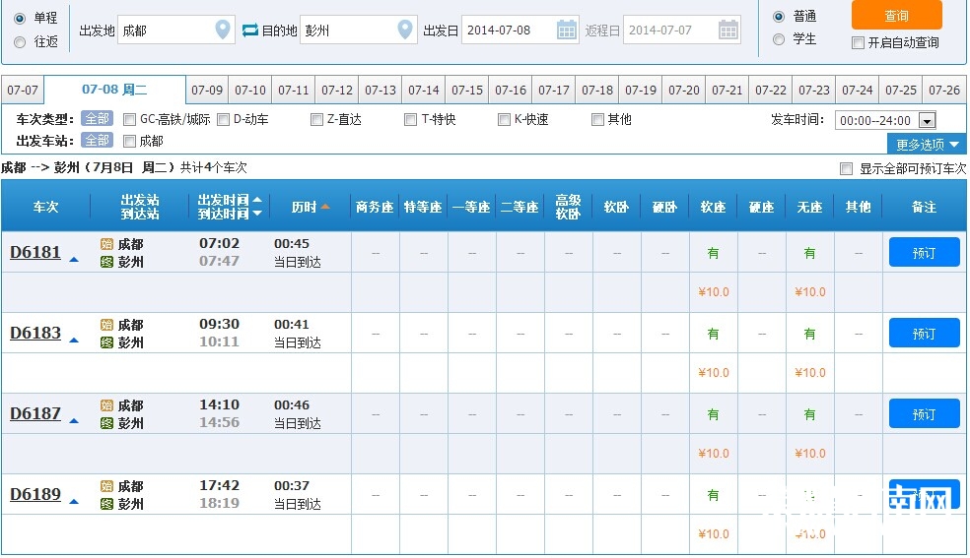Switch to the 07-16 date tab
970x558 pixels.
(x=511, y=91)
